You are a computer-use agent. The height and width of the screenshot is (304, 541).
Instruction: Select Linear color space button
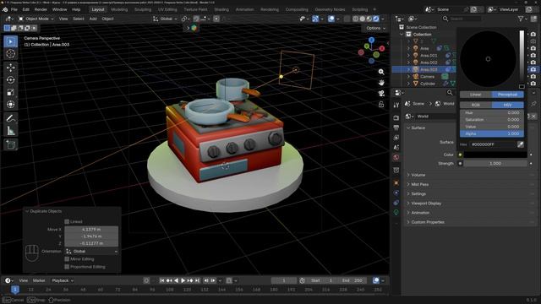click(476, 95)
